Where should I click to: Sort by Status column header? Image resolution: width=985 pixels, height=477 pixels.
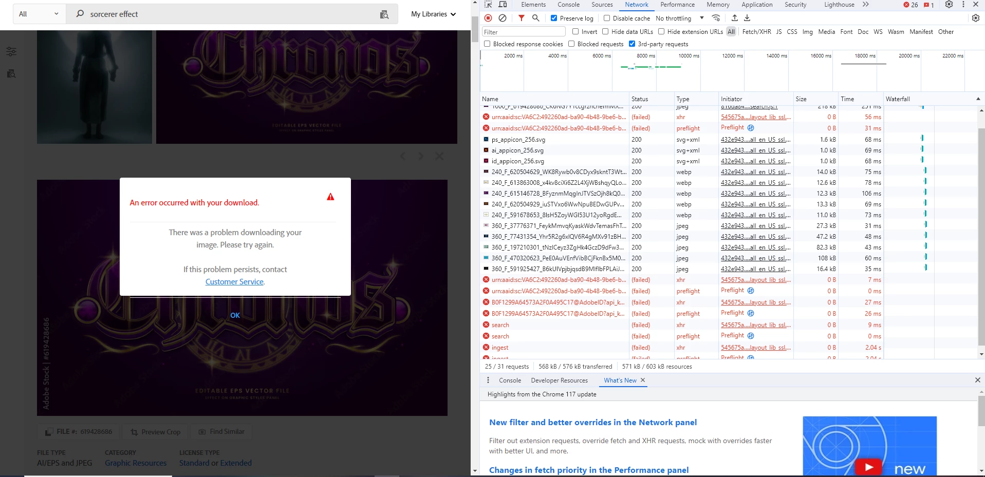point(651,99)
